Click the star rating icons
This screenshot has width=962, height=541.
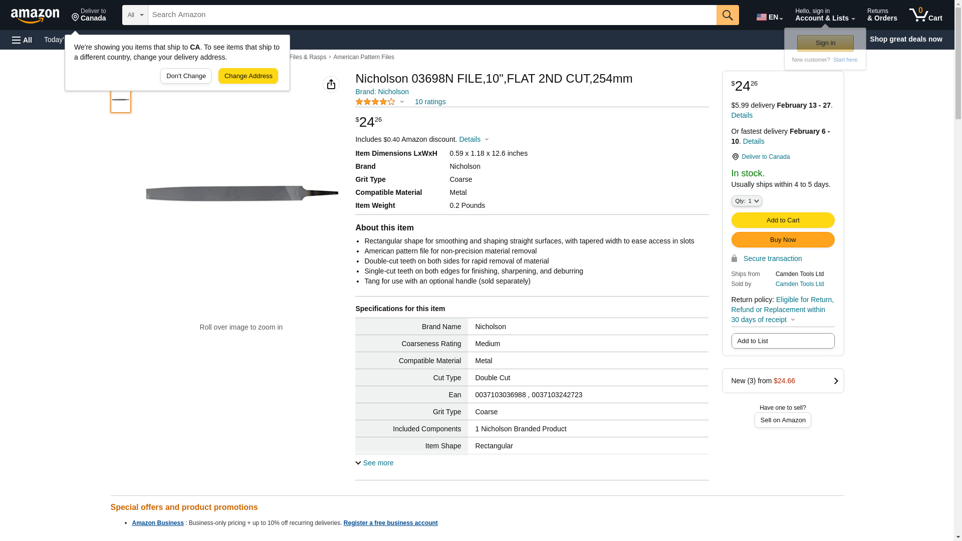375,102
